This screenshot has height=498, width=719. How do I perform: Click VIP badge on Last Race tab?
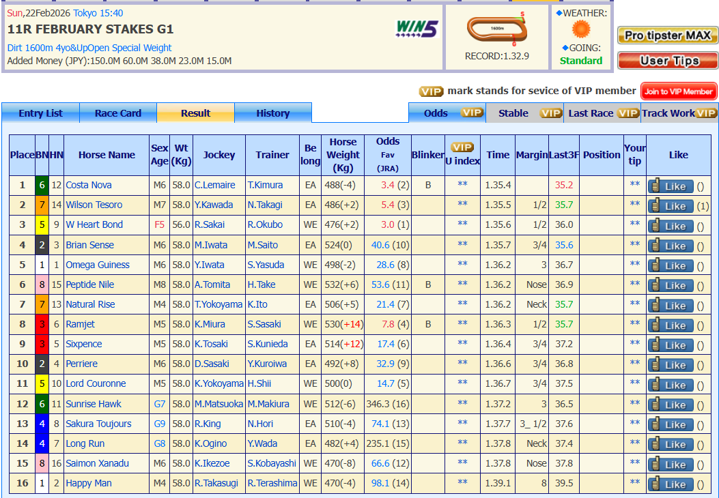tap(628, 113)
